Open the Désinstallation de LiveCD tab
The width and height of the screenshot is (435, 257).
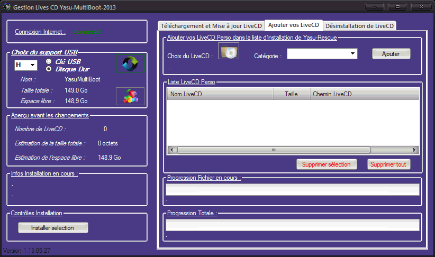click(x=359, y=26)
